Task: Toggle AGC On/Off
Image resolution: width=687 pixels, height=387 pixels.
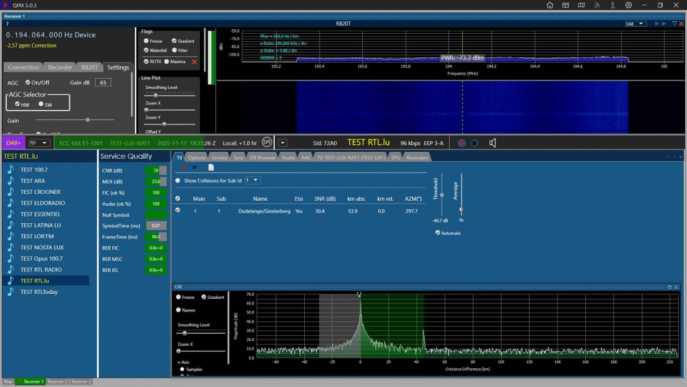Action: [27, 82]
